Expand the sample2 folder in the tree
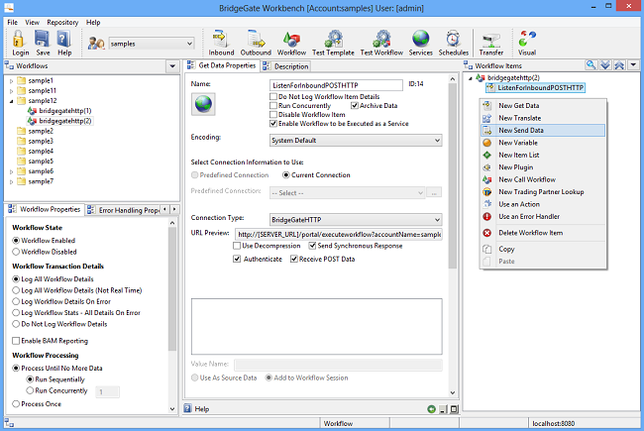Viewport: 644px width, 431px height. [x=11, y=131]
